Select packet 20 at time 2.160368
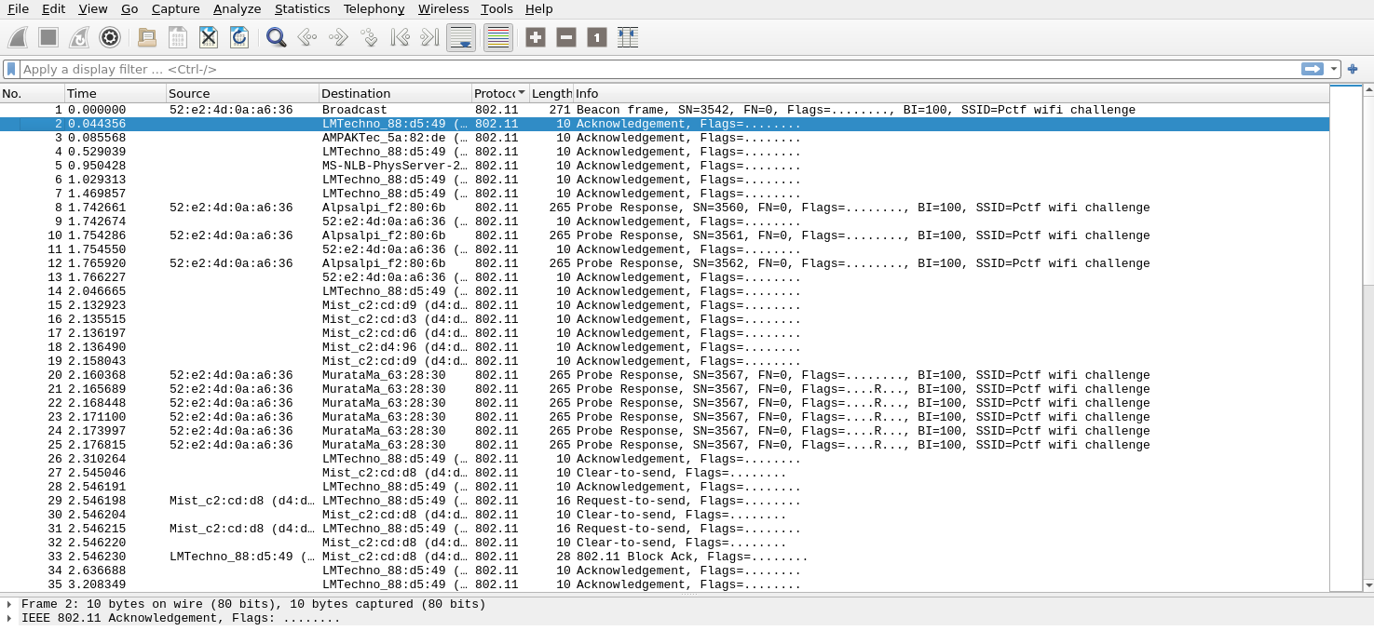Image resolution: width=1374 pixels, height=631 pixels. pyautogui.click(x=664, y=375)
